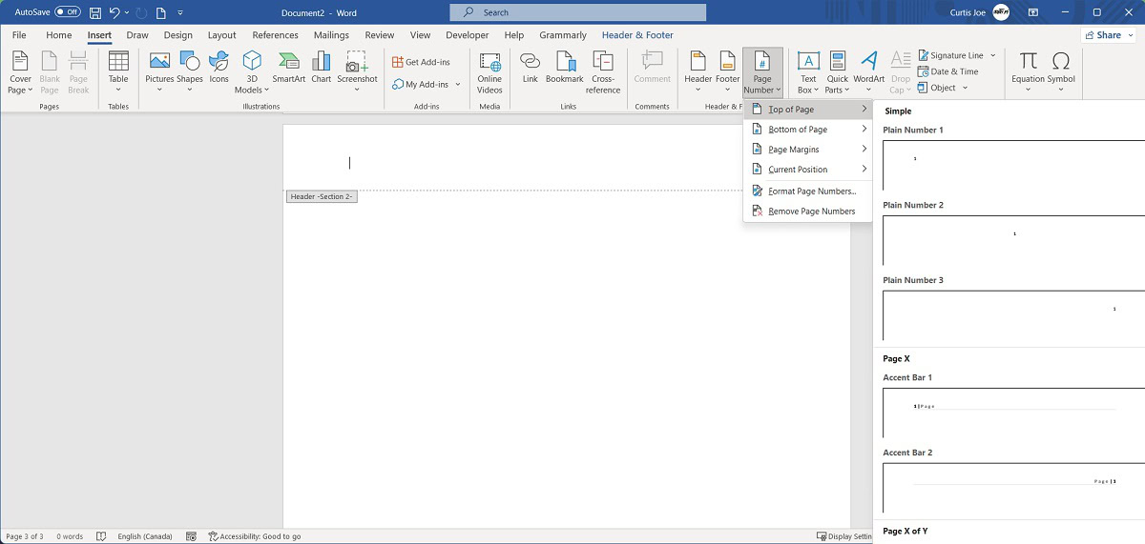Open the Signature Line dropdown arrow
Viewport: 1145px width, 544px height.
[993, 55]
